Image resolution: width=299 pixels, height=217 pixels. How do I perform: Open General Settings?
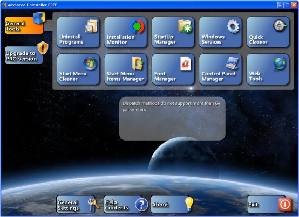pyautogui.click(x=76, y=205)
